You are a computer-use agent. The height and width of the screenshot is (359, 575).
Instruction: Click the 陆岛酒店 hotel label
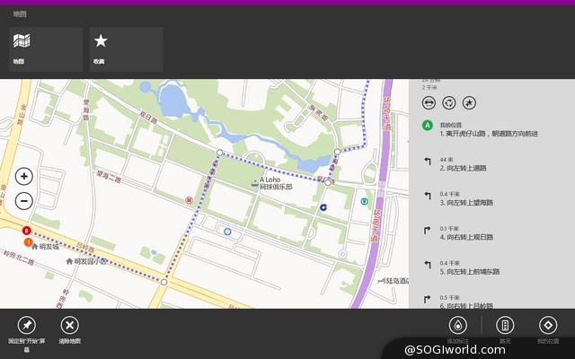pos(395,281)
